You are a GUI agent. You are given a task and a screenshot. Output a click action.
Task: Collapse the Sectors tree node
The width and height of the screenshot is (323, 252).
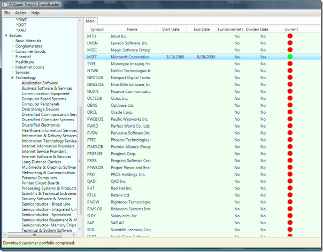click(6, 35)
